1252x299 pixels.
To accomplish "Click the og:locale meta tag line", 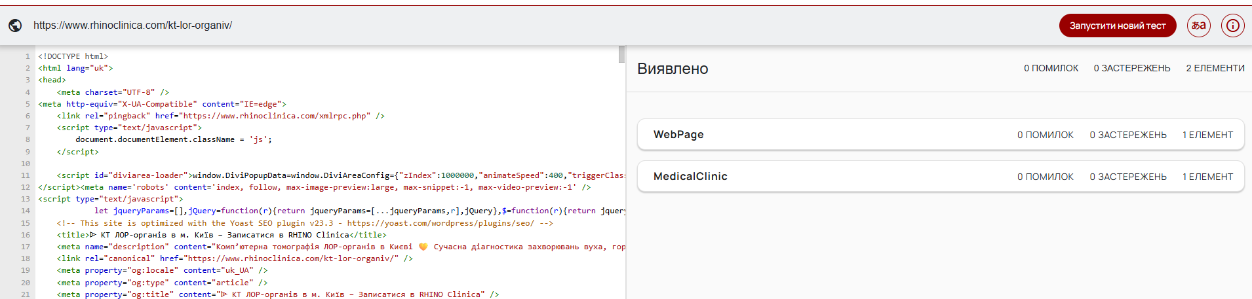I will point(162,270).
